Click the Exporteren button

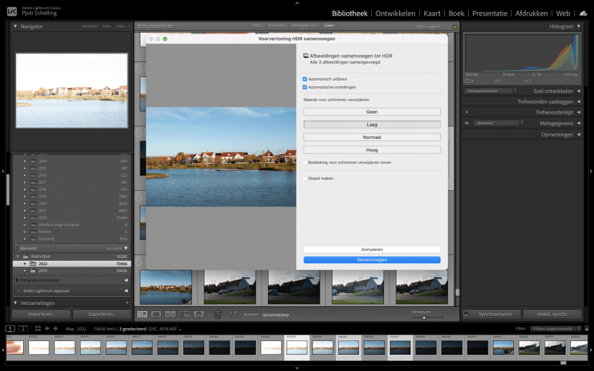click(102, 314)
